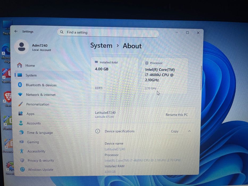
Task: Click the Apps icon in sidebar
Action: pos(20,113)
